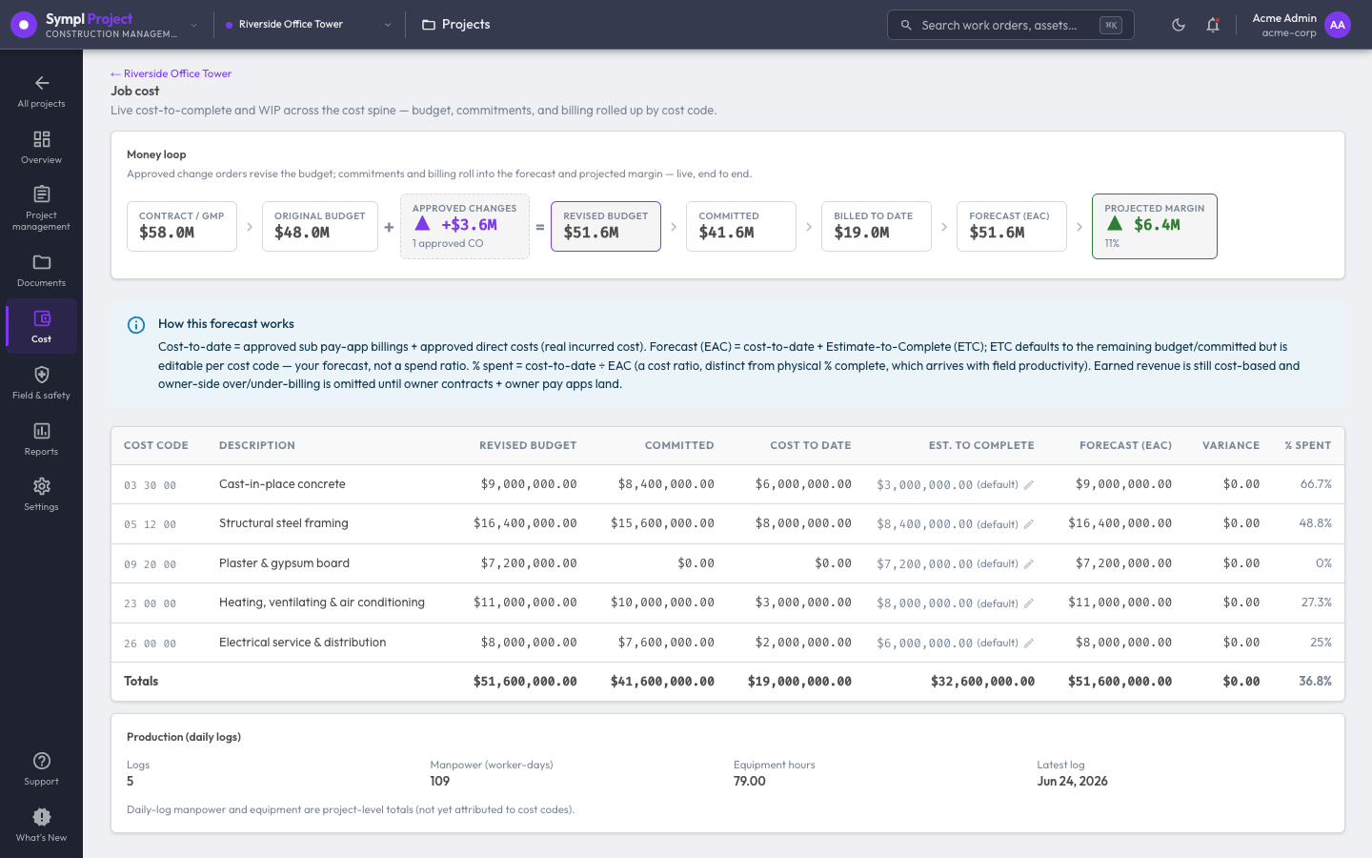Click the Equipment hours value 79.00
Viewport: 1372px width, 858px height.
tap(750, 781)
